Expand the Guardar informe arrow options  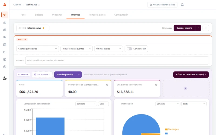(198, 28)
